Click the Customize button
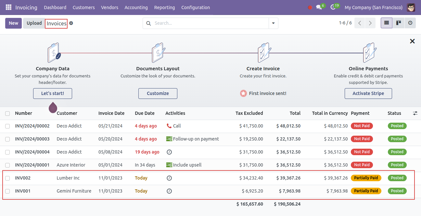This screenshot has height=216, width=421. tap(158, 93)
